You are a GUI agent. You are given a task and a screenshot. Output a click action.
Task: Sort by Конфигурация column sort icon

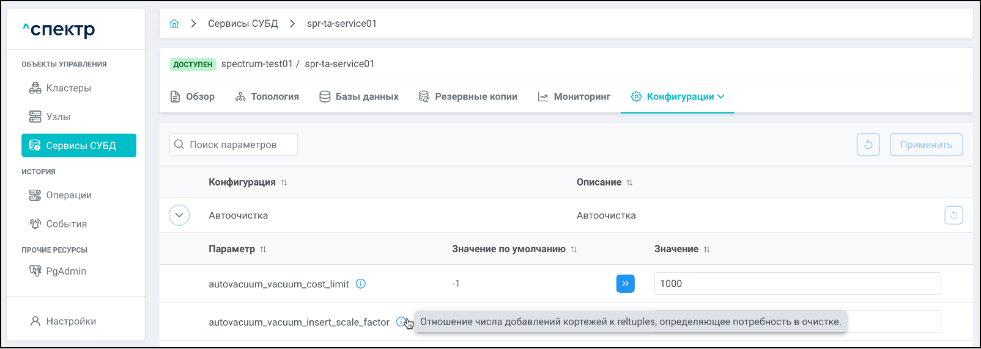point(284,182)
